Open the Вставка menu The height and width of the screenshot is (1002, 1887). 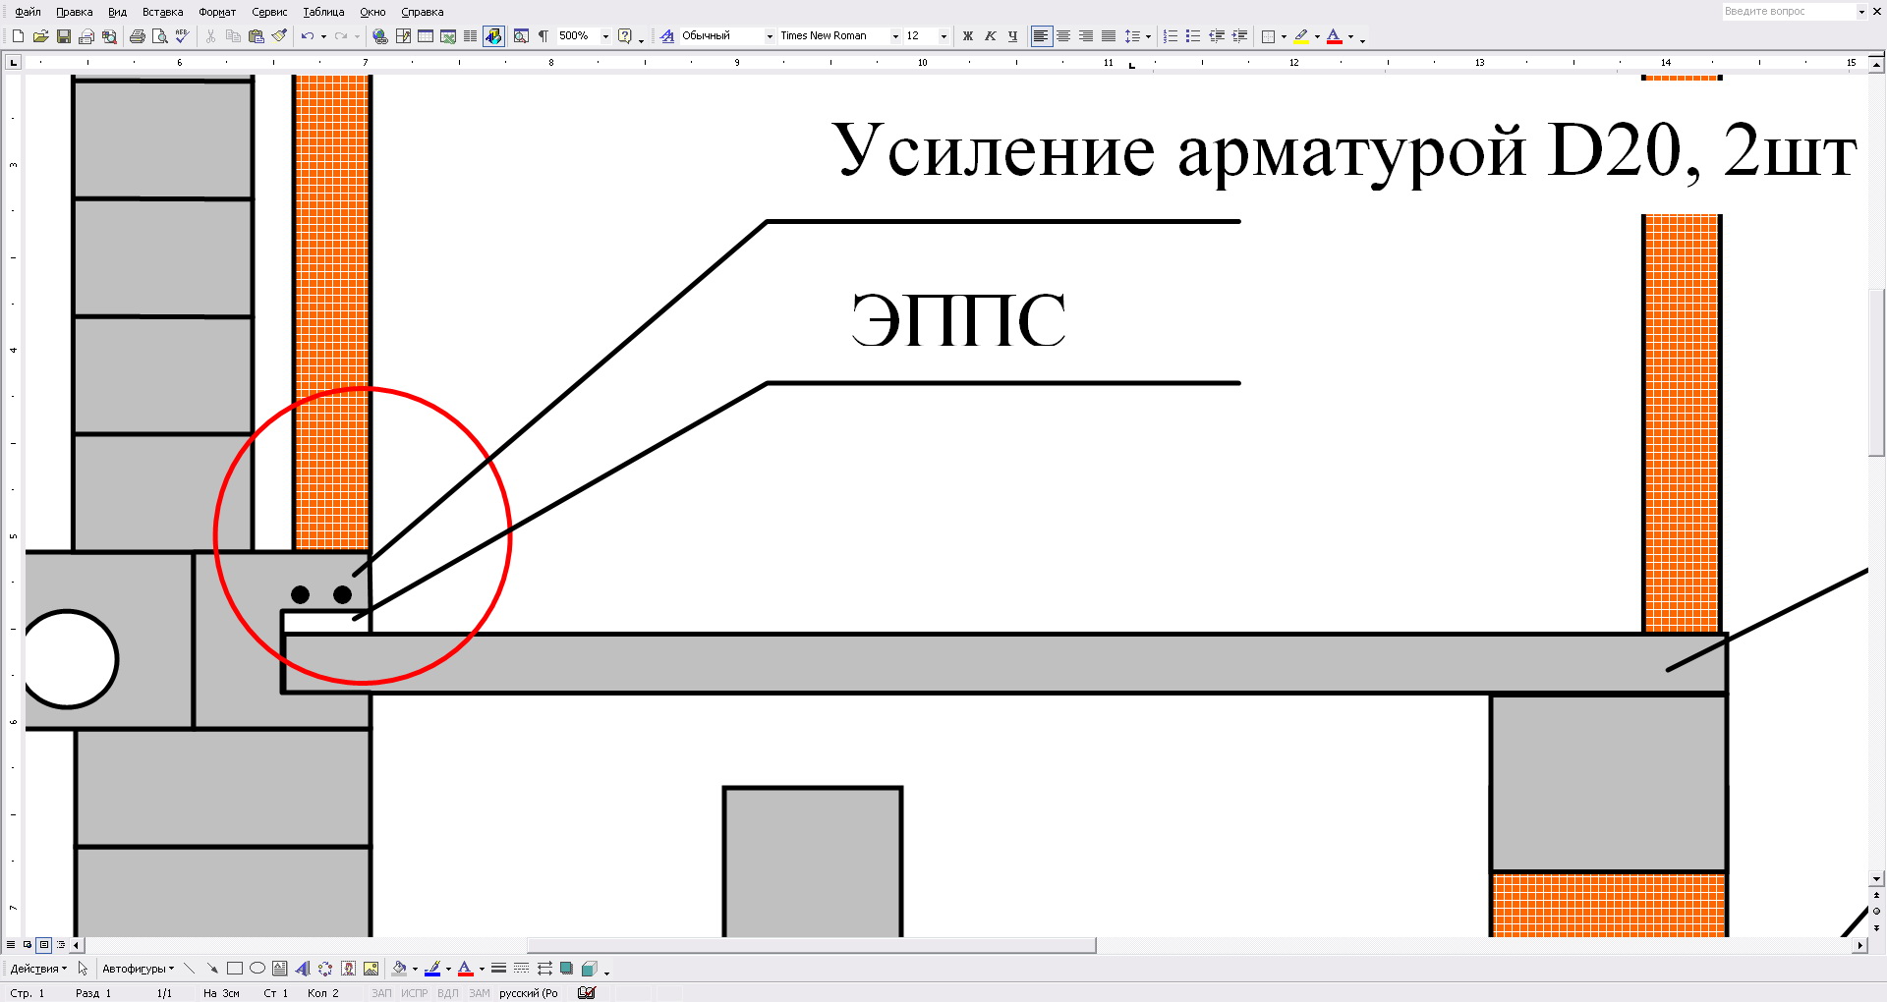click(x=162, y=12)
